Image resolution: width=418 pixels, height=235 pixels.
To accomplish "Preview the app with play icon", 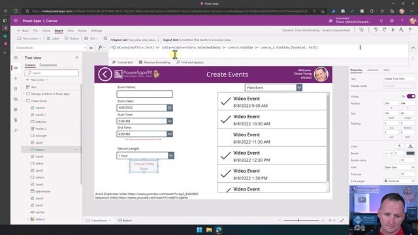I will pyautogui.click(x=393, y=30).
